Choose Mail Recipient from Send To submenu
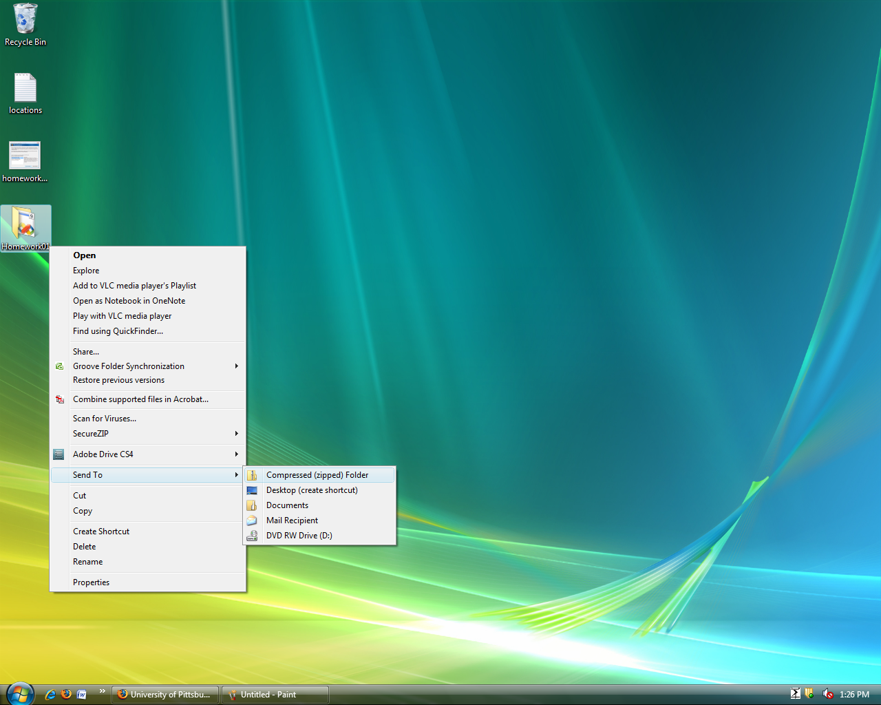 [292, 520]
